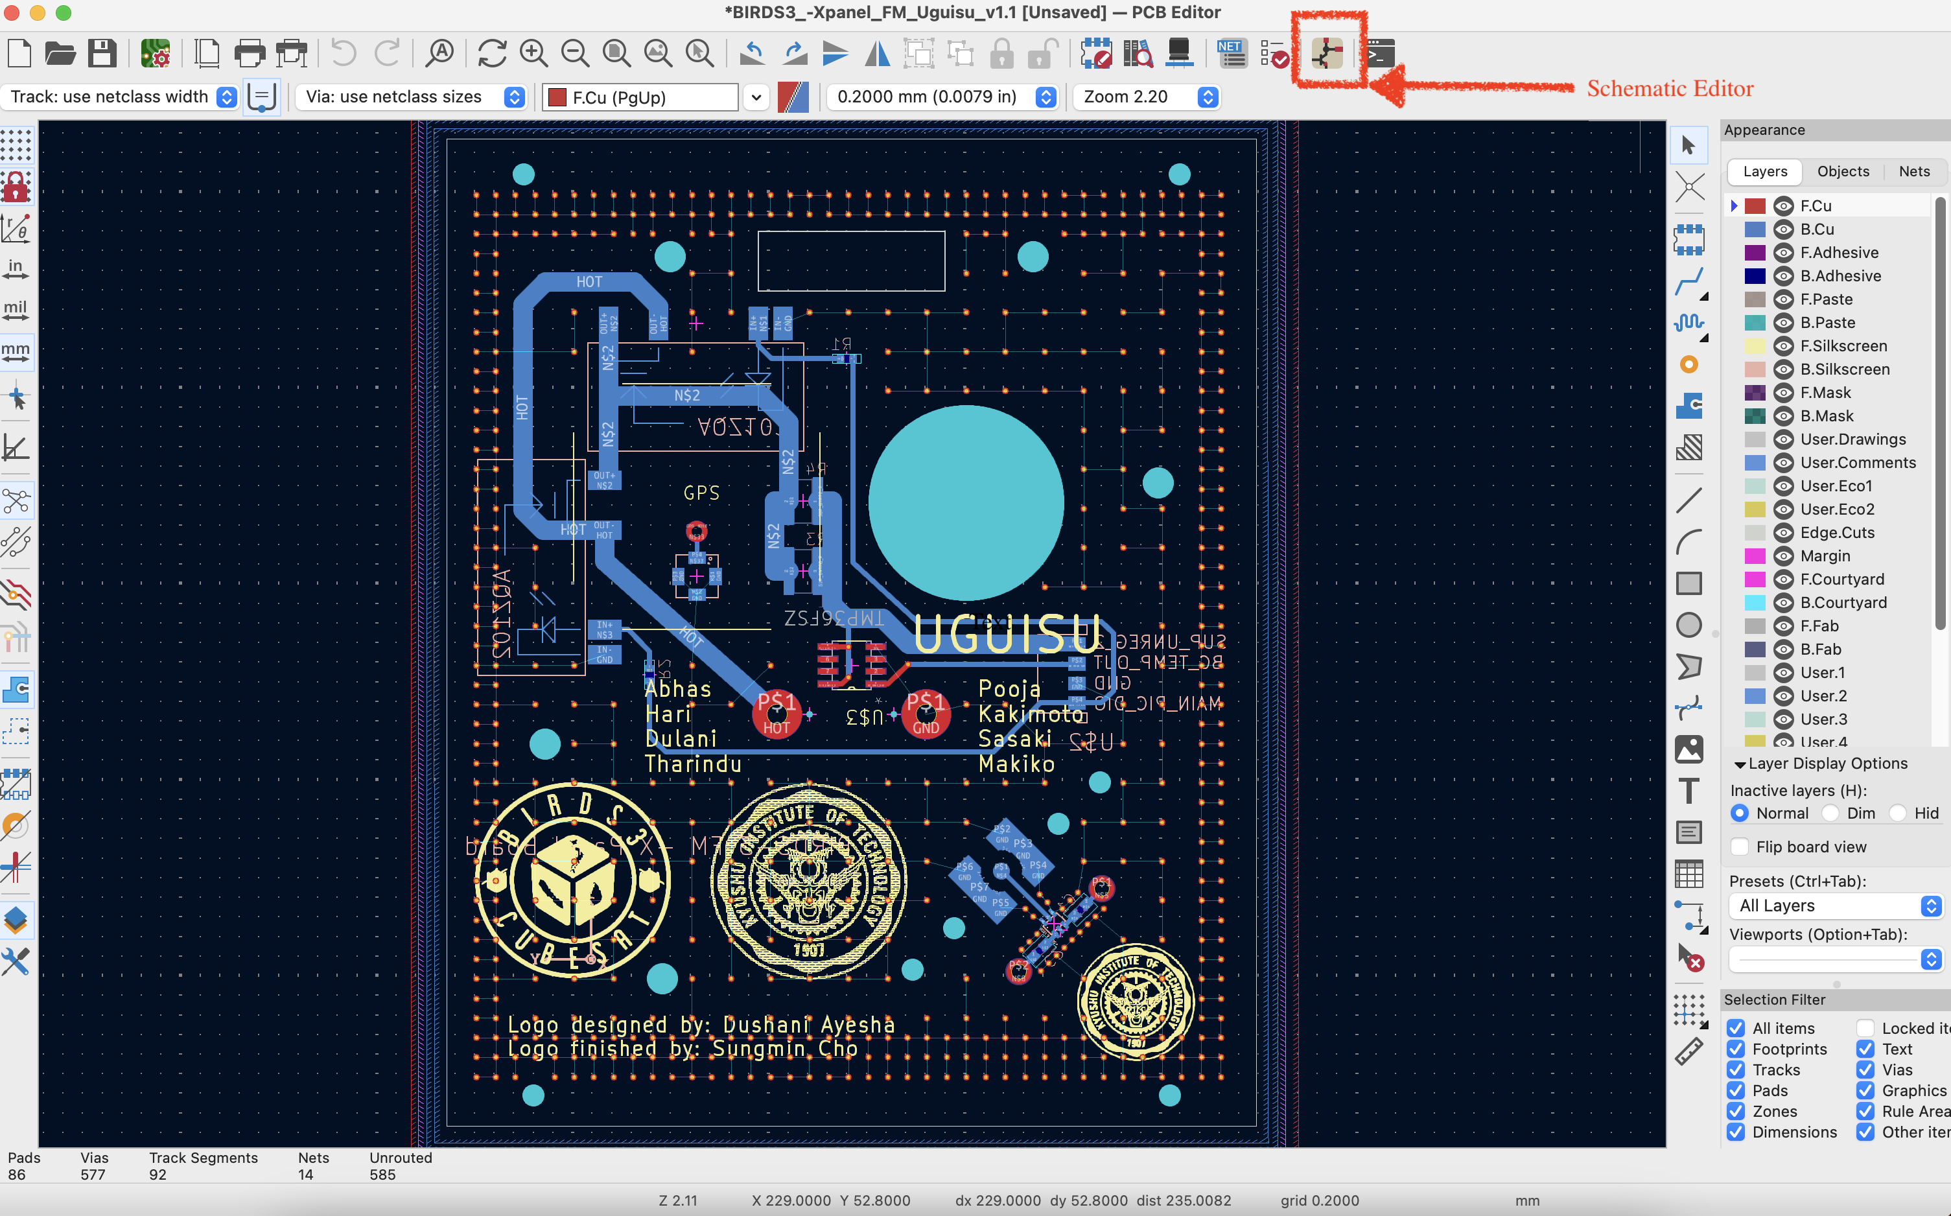Image resolution: width=1951 pixels, height=1216 pixels.
Task: Open the All Layers presets dropdown
Action: coord(1836,906)
